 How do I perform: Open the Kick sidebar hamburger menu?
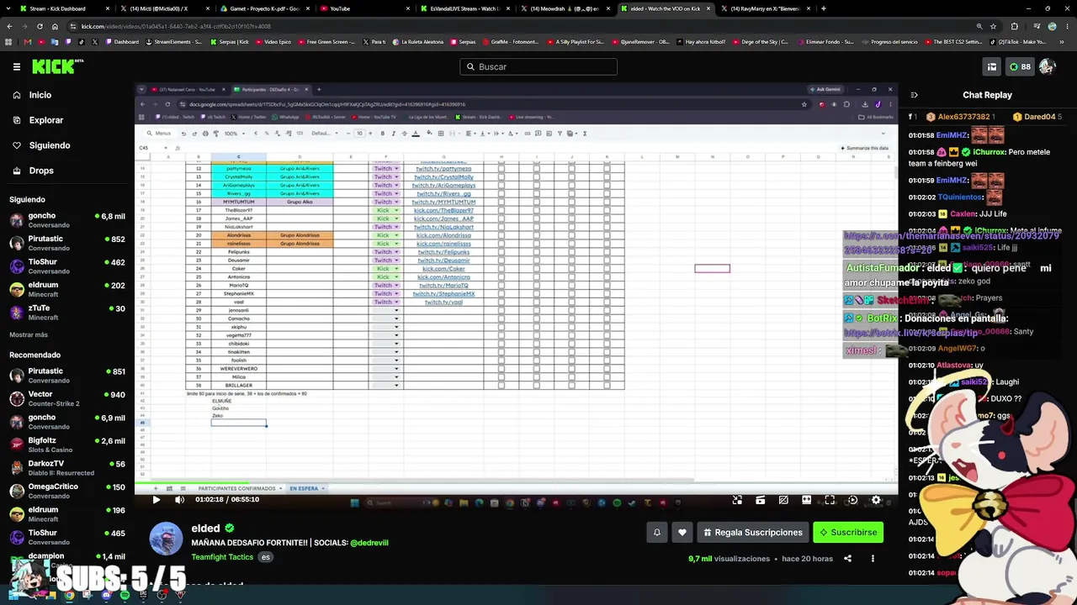17,66
